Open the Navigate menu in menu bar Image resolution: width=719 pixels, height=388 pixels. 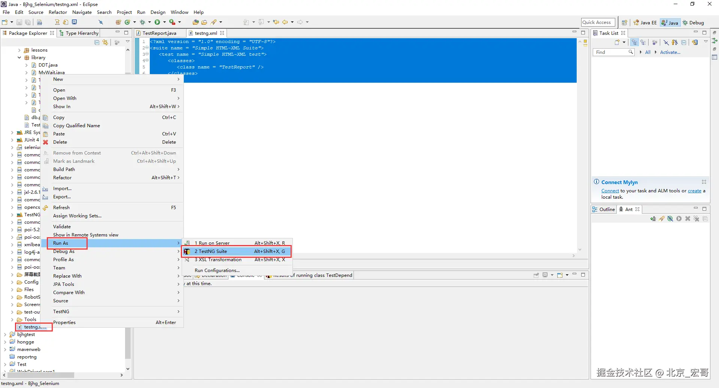(x=82, y=12)
